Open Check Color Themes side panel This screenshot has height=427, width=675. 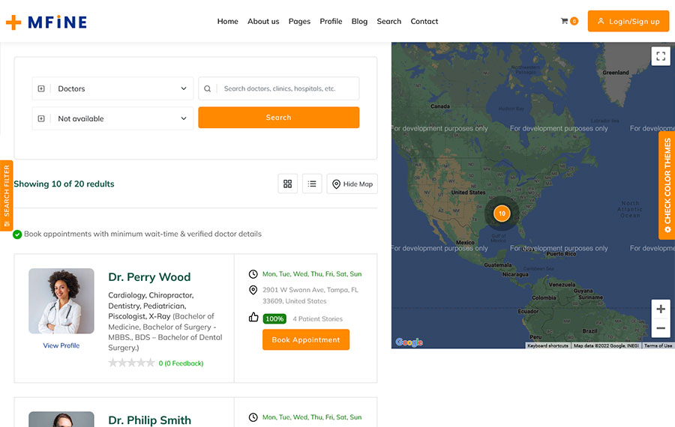click(667, 185)
